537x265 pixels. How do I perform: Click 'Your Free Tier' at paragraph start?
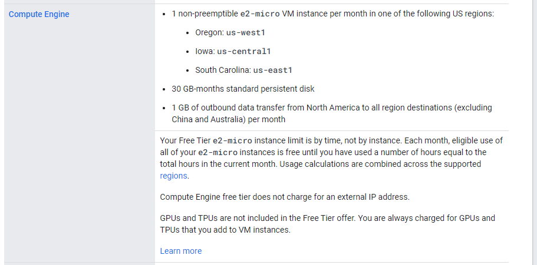coord(185,140)
